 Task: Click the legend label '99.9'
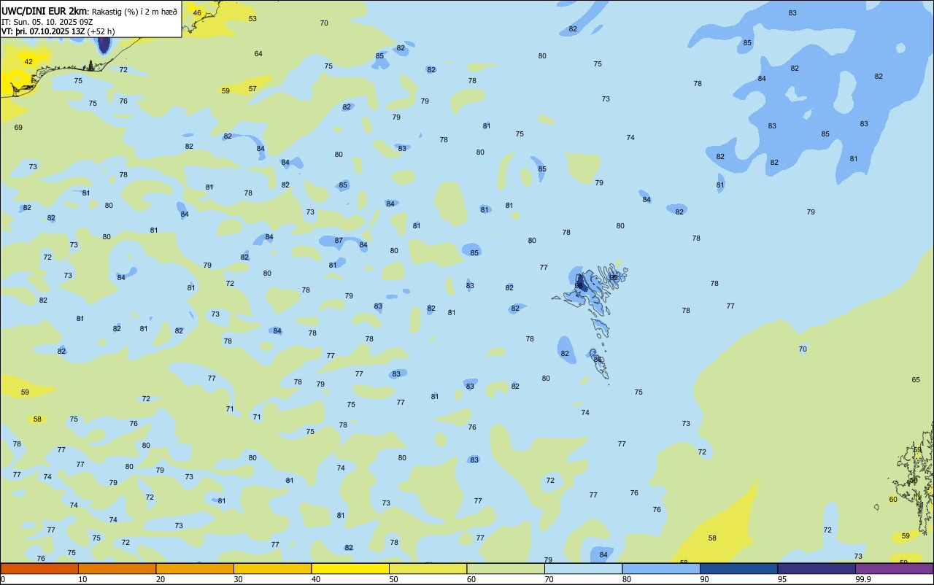click(864, 579)
